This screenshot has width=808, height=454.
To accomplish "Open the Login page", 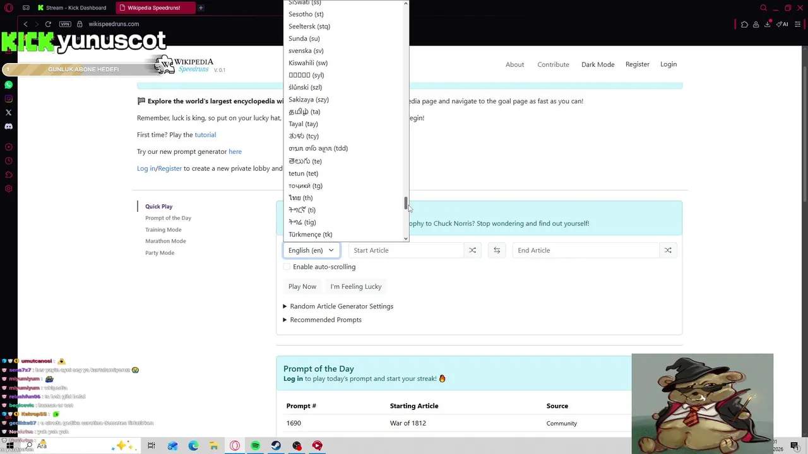I will click(668, 64).
